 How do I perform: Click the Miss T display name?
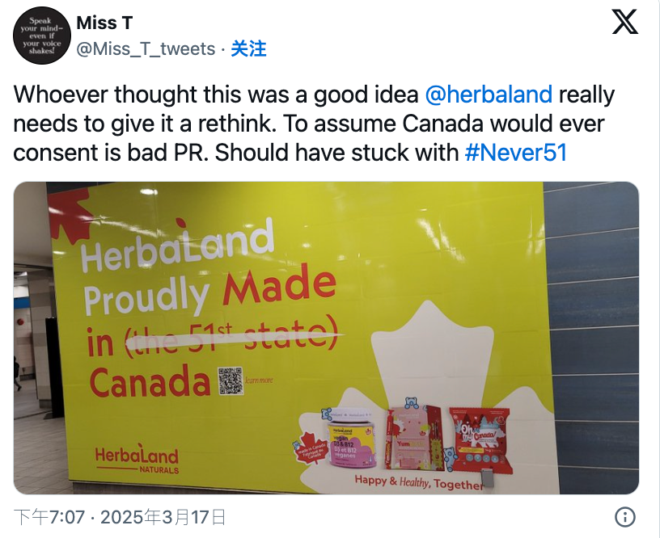104,23
